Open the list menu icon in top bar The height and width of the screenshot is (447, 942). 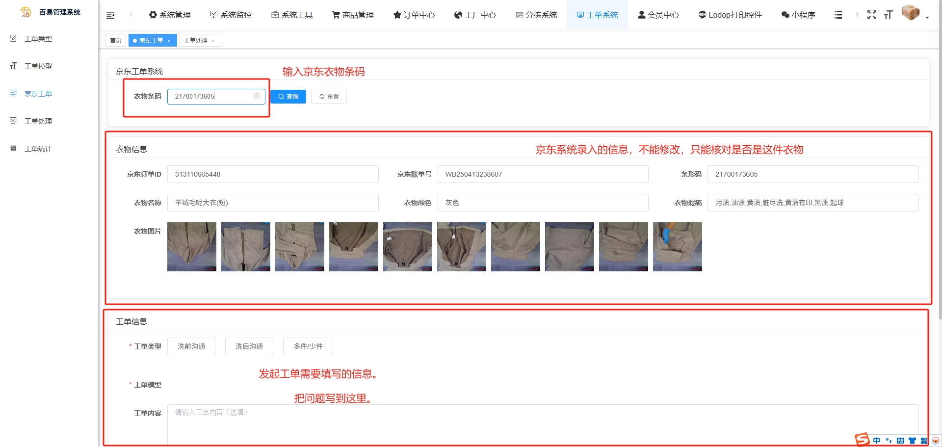838,15
